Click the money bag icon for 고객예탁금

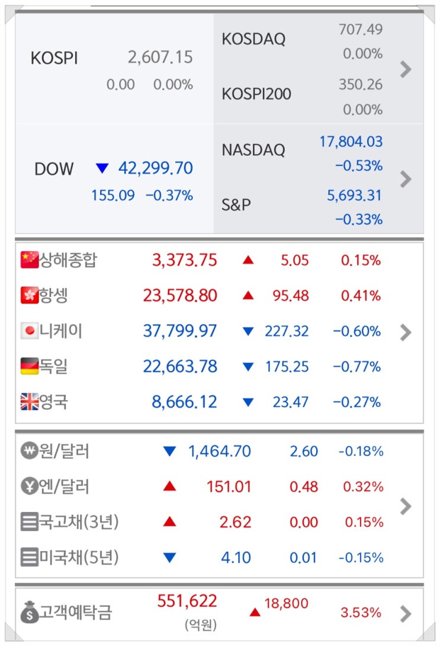(29, 612)
